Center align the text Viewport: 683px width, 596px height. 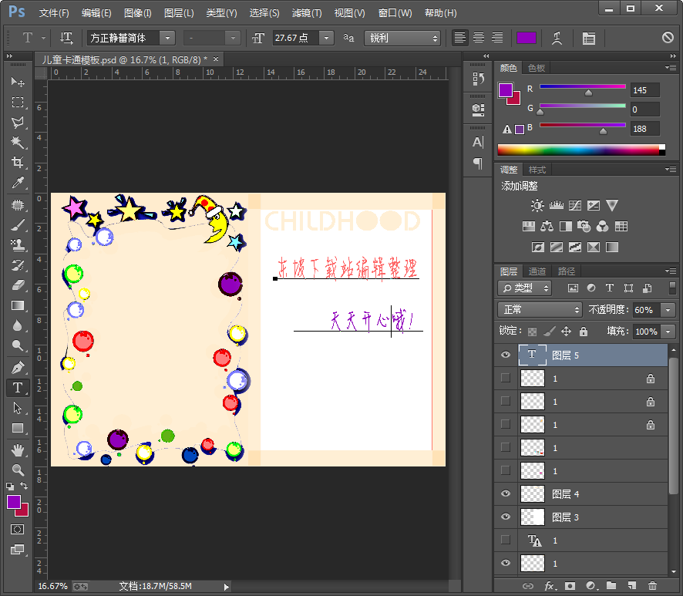pyautogui.click(x=479, y=38)
